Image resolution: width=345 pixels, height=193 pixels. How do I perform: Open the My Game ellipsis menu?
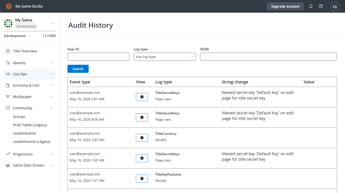click(53, 23)
